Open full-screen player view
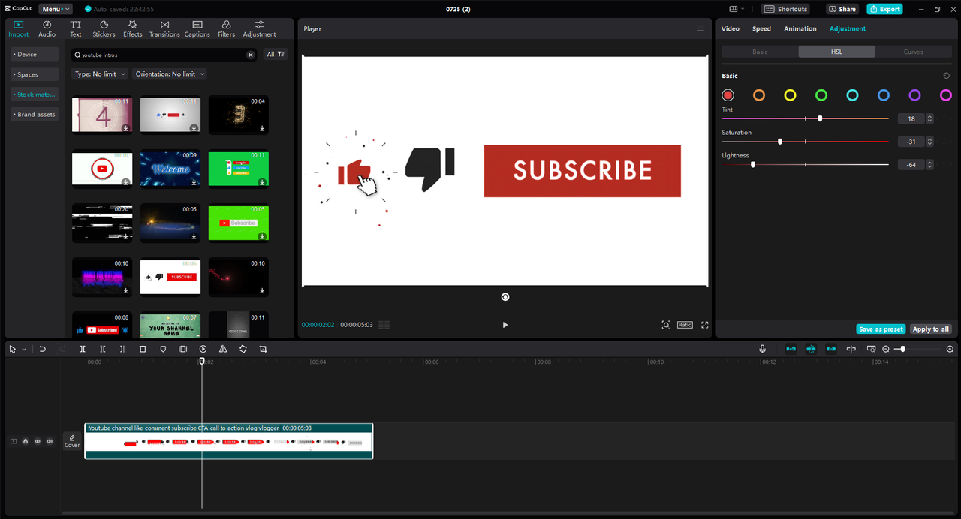The width and height of the screenshot is (961, 519). (704, 325)
